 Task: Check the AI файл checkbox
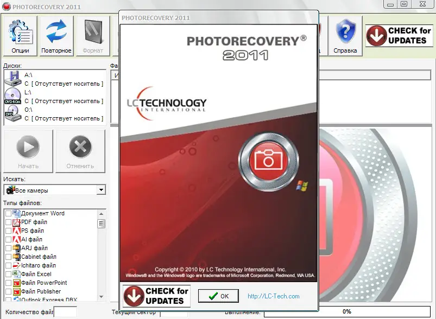(x=8, y=239)
